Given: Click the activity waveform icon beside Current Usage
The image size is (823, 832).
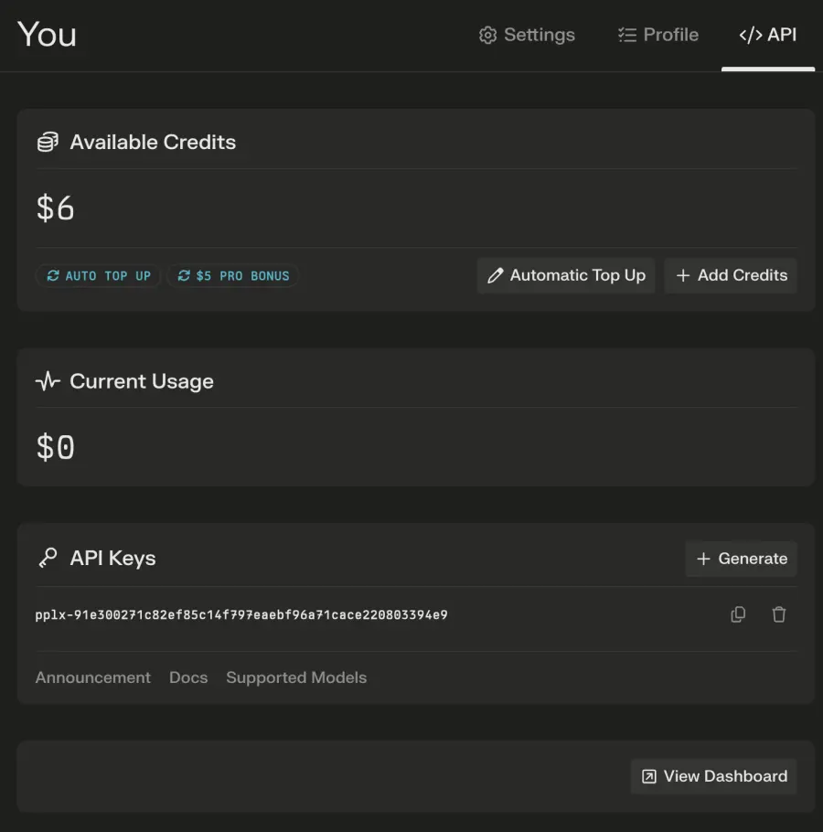Looking at the screenshot, I should tap(47, 381).
